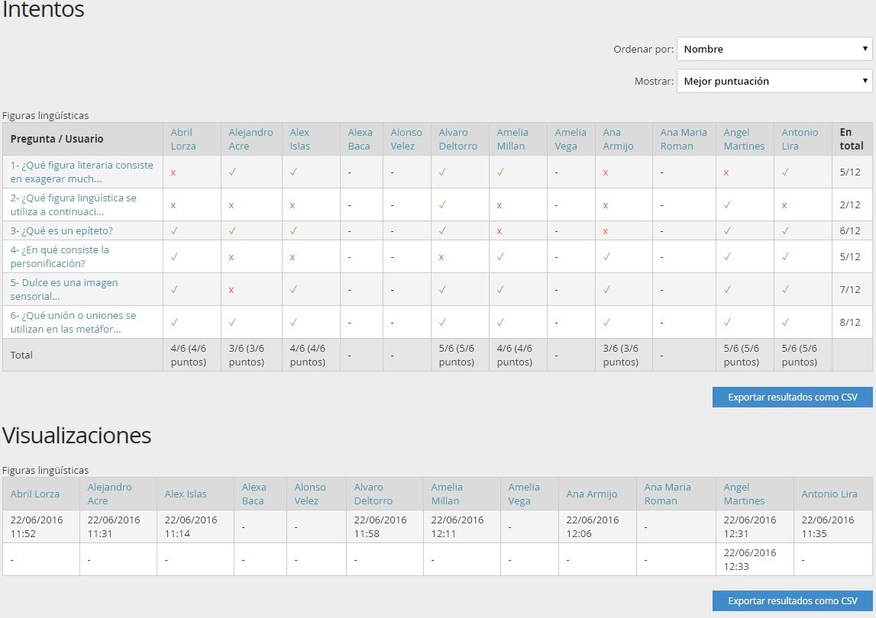
Task: Click Alvaro Deltorro's red X on question 4
Action: [x=441, y=257]
